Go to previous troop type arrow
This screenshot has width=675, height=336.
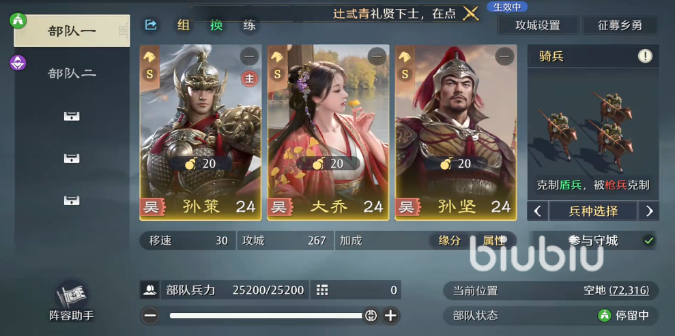[537, 211]
